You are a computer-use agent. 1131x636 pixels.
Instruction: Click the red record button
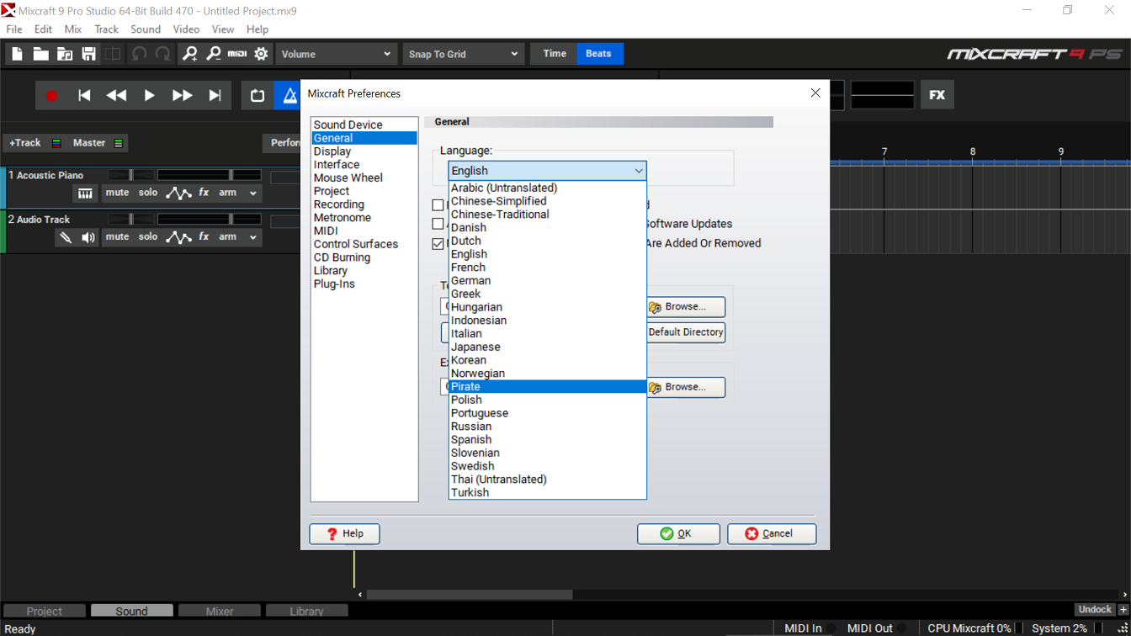click(51, 96)
